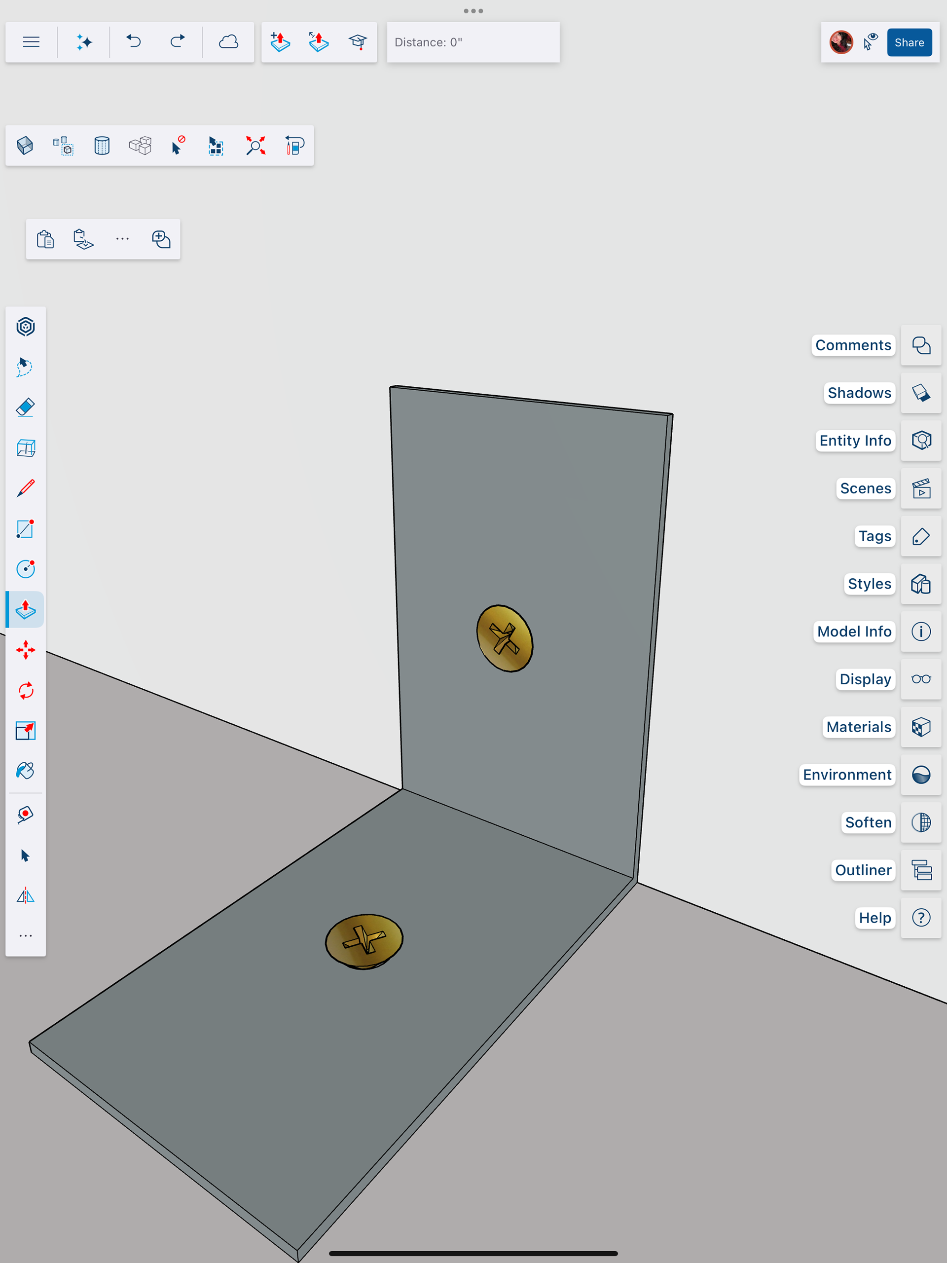947x1263 pixels.
Task: Click the Undo arrow button
Action: pos(134,42)
